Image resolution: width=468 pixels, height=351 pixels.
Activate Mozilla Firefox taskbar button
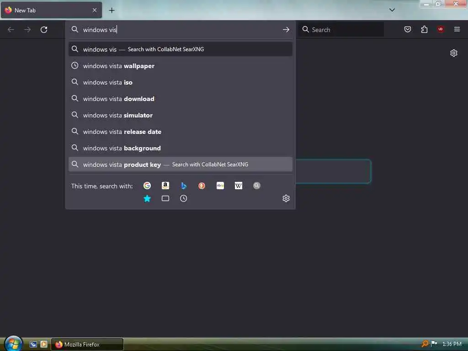87,344
